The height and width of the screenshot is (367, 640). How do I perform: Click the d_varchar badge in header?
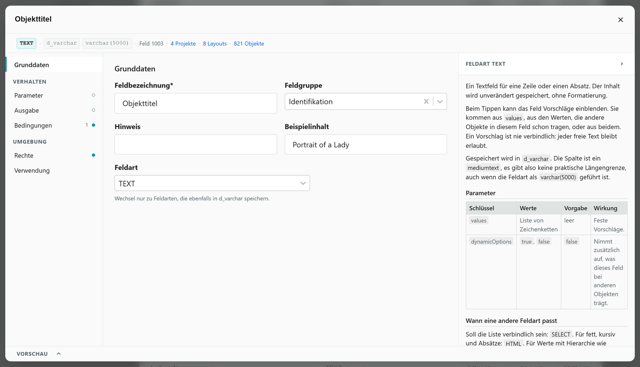[x=62, y=43]
